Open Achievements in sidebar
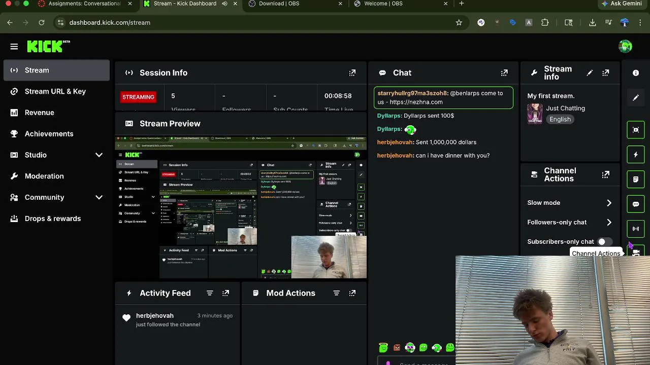The height and width of the screenshot is (365, 650). (x=56, y=134)
